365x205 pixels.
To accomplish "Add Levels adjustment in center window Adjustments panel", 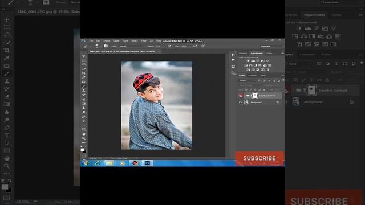I will (253, 61).
